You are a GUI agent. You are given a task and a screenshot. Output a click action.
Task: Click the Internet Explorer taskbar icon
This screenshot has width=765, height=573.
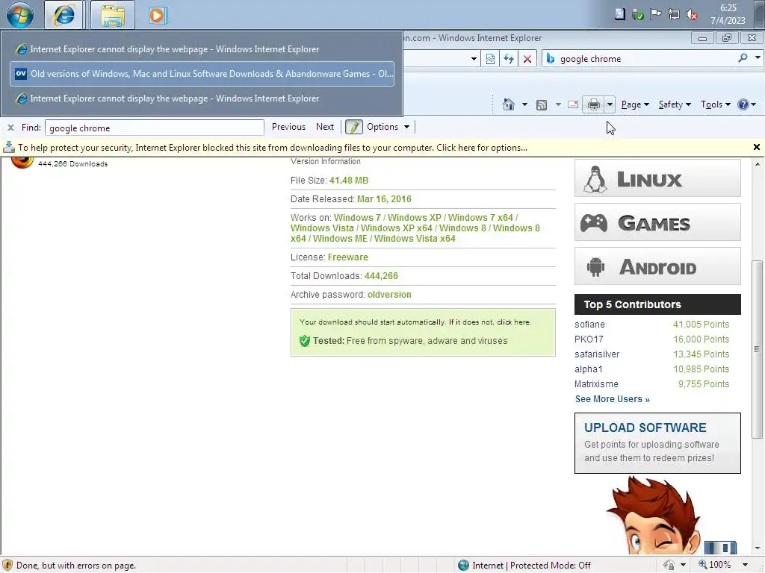64,15
